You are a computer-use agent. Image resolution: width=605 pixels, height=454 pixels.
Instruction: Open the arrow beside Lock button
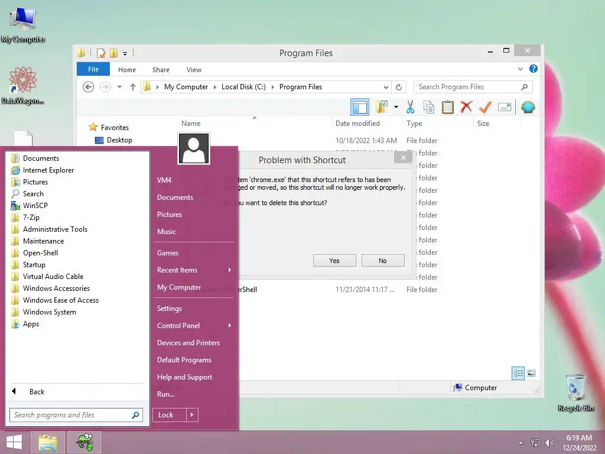click(192, 415)
